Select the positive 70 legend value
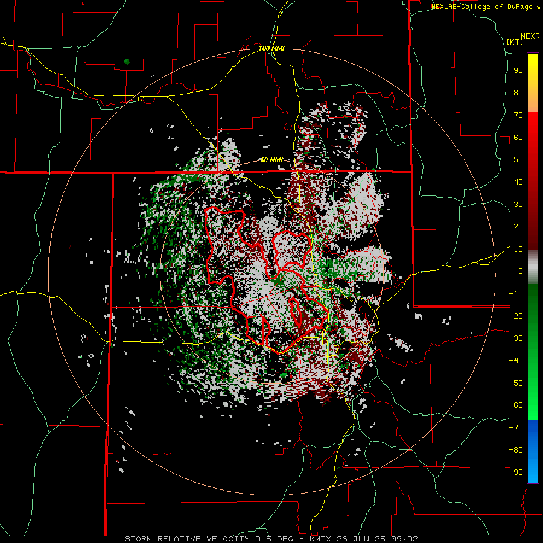This screenshot has height=543, width=543. tap(518, 115)
